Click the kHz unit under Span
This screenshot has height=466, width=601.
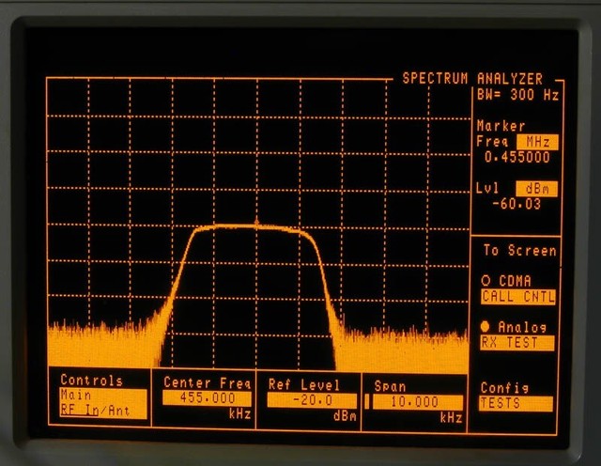451,418
